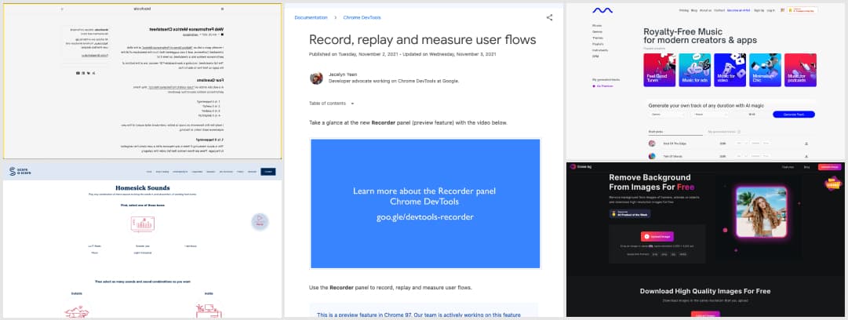Open the Documentation breadcrumb link
848x320 pixels.
pos(311,17)
